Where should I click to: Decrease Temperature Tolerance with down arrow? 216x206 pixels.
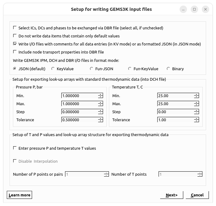click(197, 121)
